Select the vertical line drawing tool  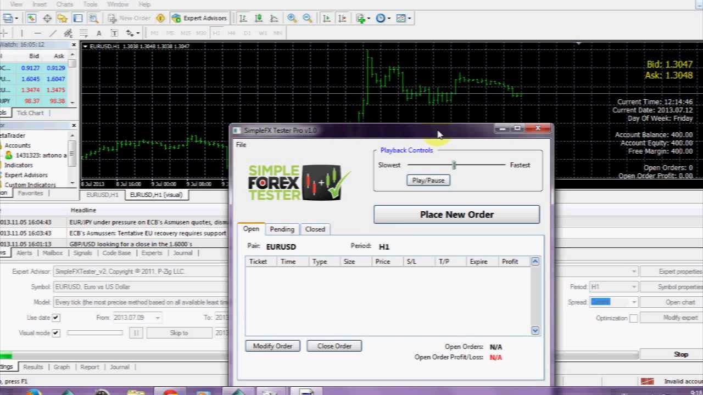click(21, 33)
